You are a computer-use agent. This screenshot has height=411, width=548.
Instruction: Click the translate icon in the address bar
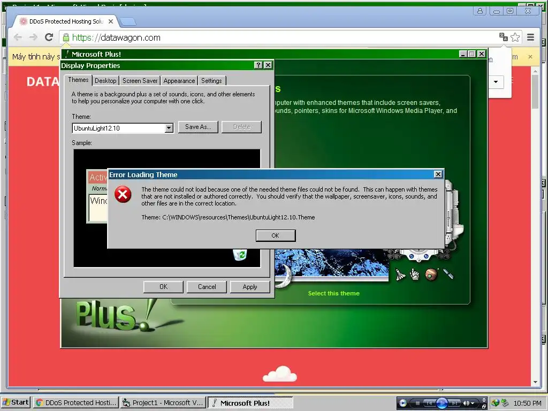point(503,37)
